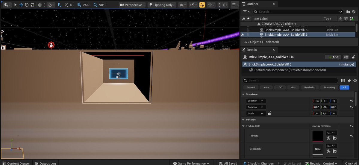Use selected asset for Primary texture
This screenshot has height=165, width=359.
(329, 138)
